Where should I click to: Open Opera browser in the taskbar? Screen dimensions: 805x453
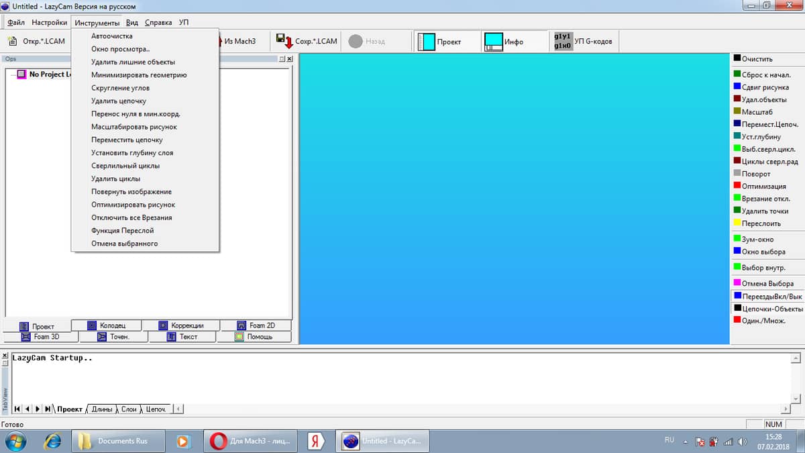pyautogui.click(x=218, y=441)
